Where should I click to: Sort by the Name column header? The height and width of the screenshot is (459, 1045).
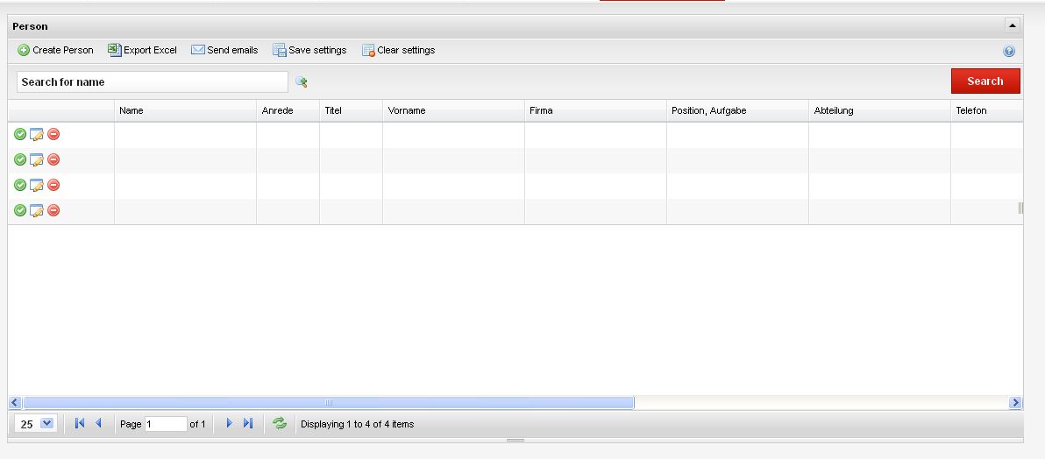185,110
